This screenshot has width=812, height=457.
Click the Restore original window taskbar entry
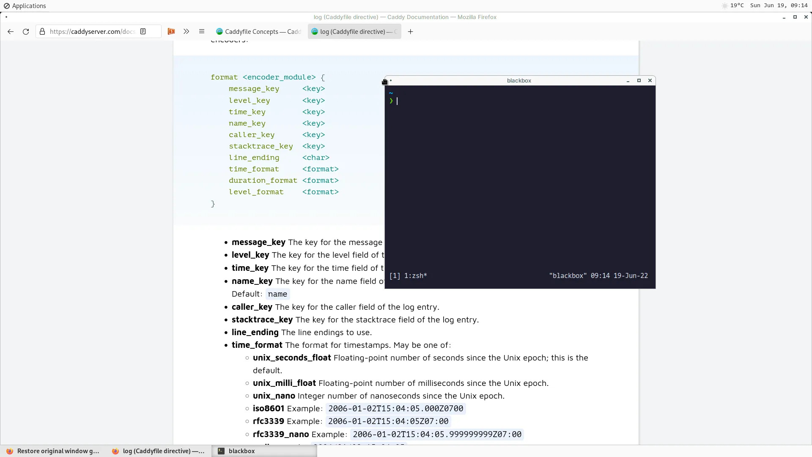[55, 451]
